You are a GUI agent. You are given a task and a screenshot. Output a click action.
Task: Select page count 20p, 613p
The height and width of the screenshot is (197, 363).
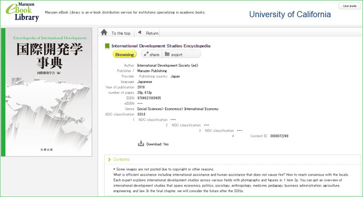[x=145, y=93]
